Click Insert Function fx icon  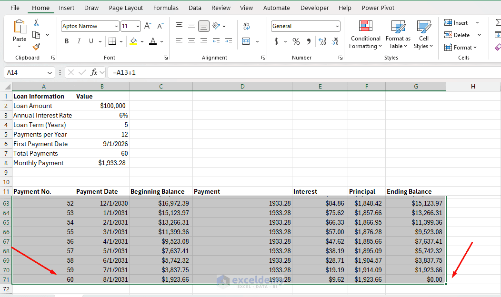(x=94, y=72)
